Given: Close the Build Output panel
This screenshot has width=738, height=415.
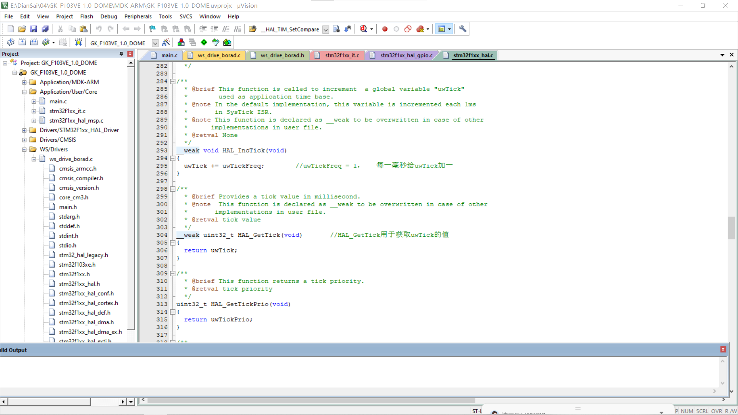Looking at the screenshot, I should (723, 349).
